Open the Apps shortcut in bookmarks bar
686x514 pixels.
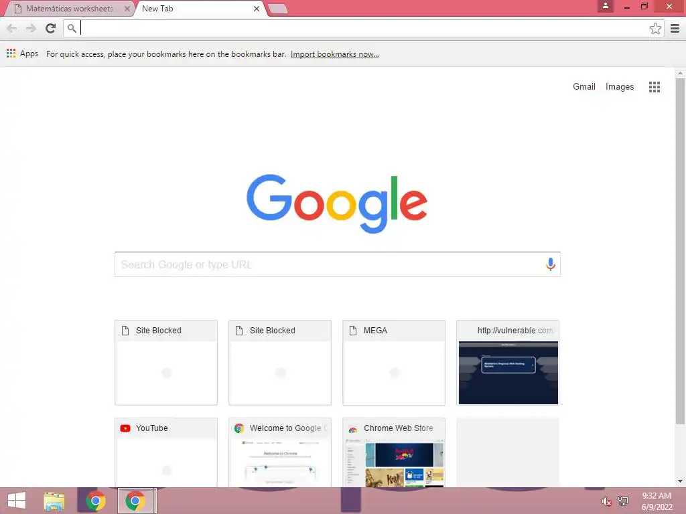(x=22, y=54)
